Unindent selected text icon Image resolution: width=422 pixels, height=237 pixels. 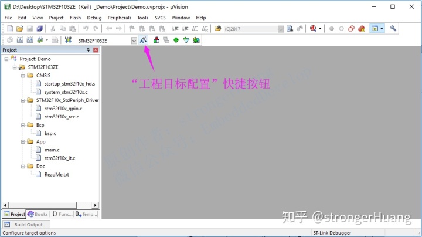185,29
